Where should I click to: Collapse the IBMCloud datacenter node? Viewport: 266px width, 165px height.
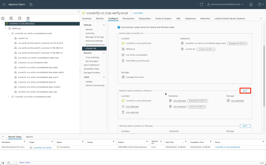tap(6, 29)
